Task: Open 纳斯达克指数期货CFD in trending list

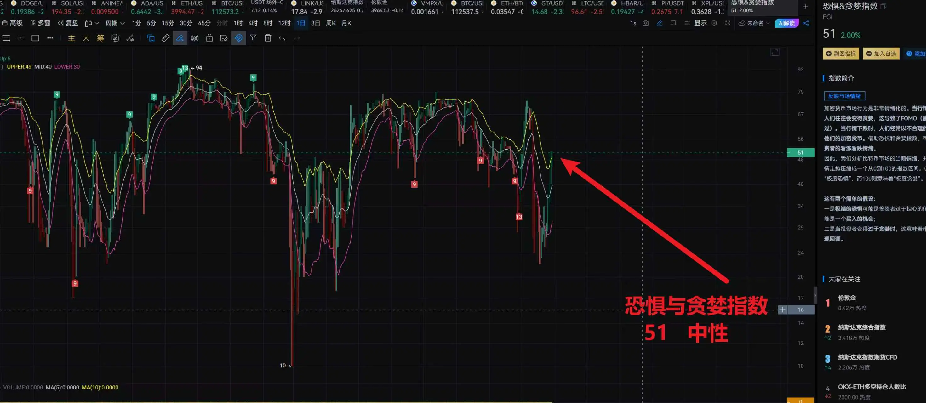Action: [x=867, y=357]
